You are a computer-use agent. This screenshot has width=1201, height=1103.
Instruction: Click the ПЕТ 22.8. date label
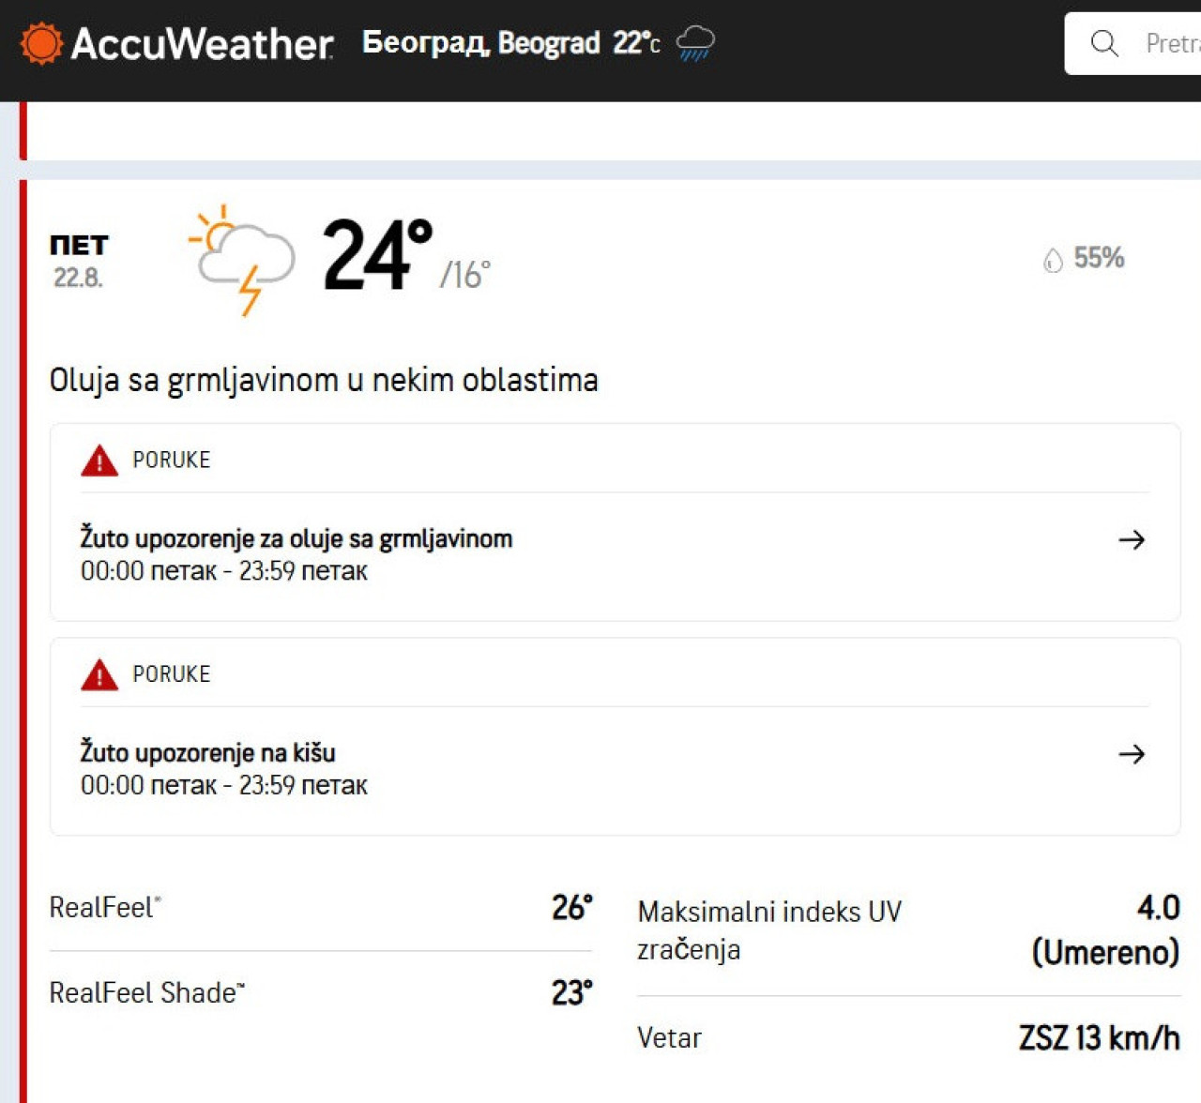(x=79, y=261)
